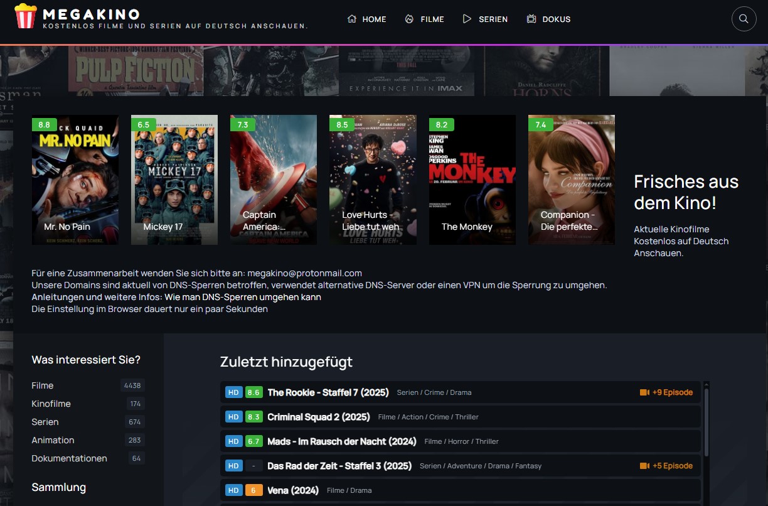This screenshot has height=506, width=768.
Task: Click the 674 count next to Serien
Action: [x=135, y=422]
